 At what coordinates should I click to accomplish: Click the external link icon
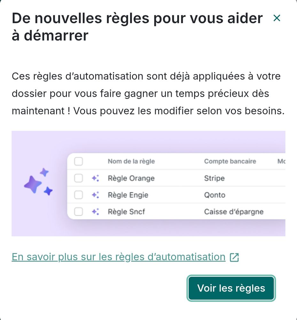[x=234, y=257]
